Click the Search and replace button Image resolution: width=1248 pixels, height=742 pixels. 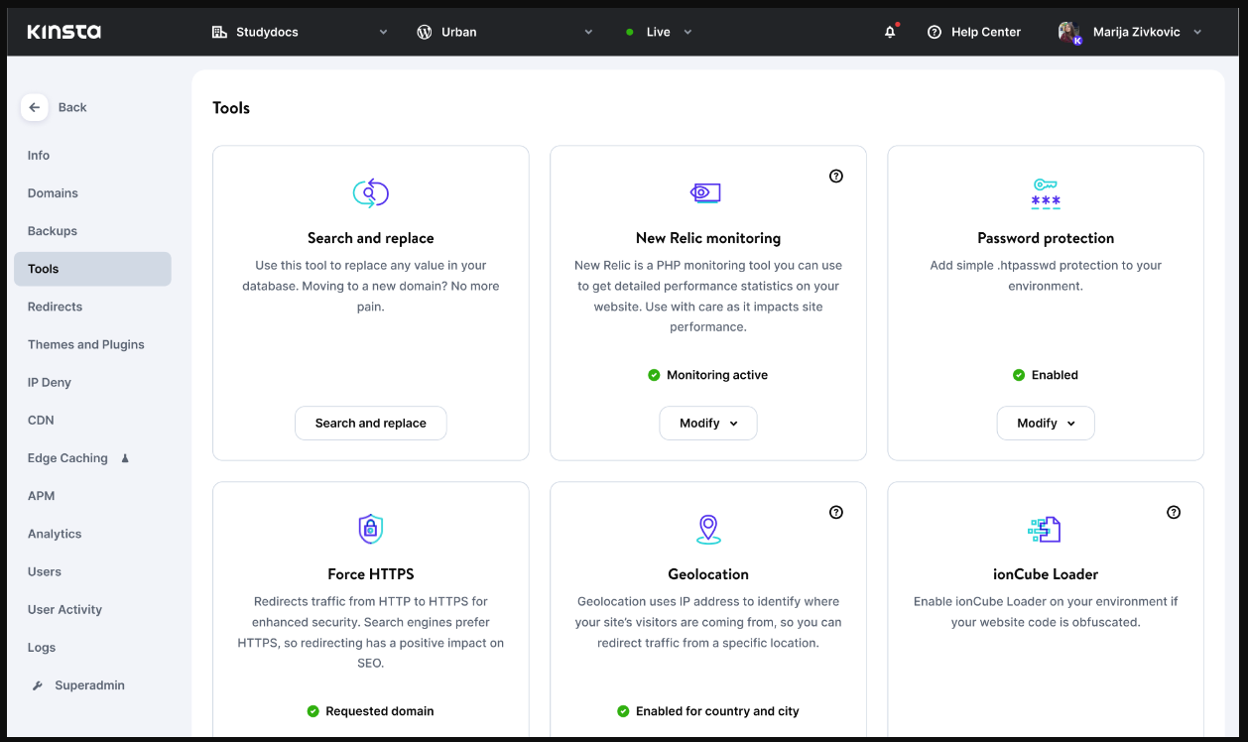click(370, 423)
